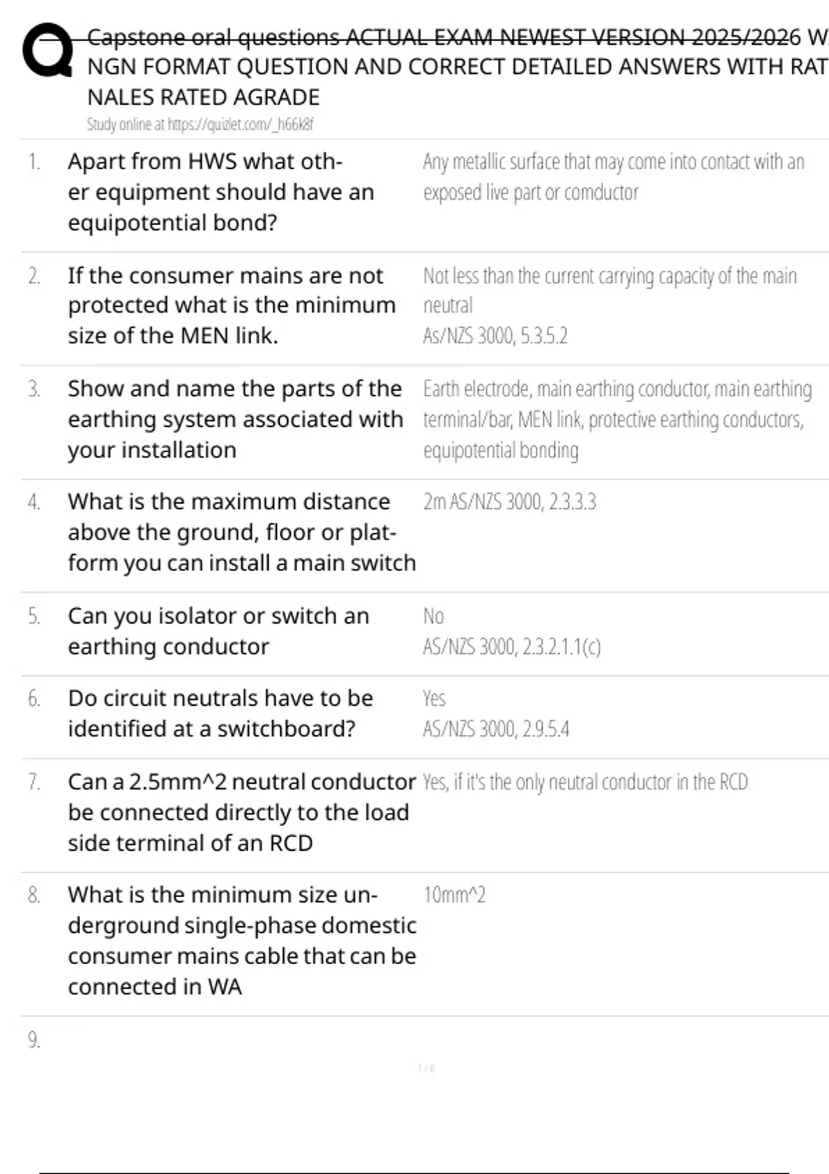Click the 10mm^2 answer text
The height and width of the screenshot is (1174, 829).
click(x=454, y=896)
